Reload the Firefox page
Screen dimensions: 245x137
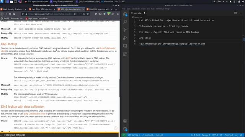click(10, 14)
